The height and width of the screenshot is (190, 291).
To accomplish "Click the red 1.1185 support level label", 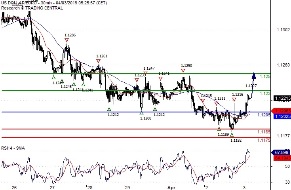I will click(x=264, y=132).
